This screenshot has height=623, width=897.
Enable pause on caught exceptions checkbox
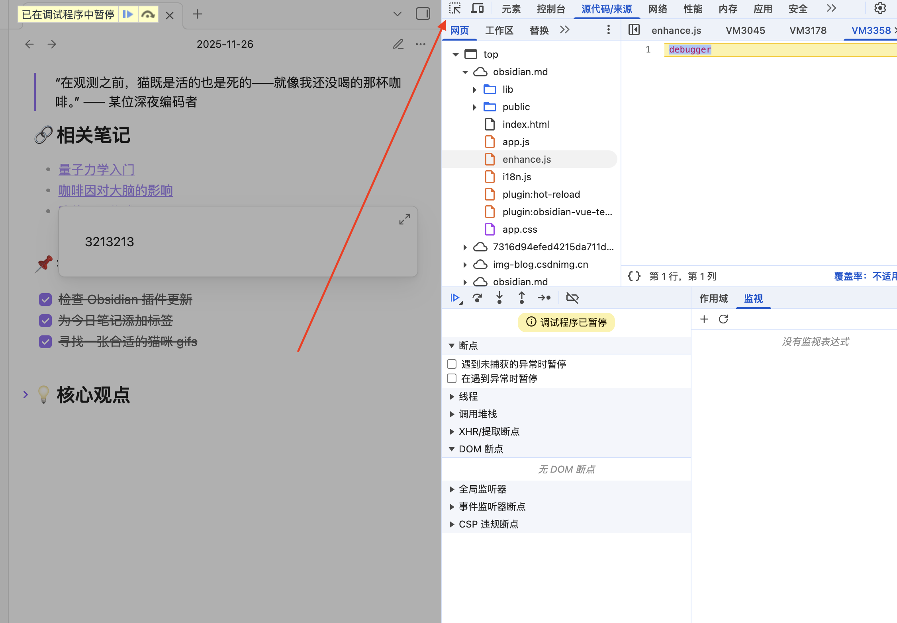[x=452, y=378]
